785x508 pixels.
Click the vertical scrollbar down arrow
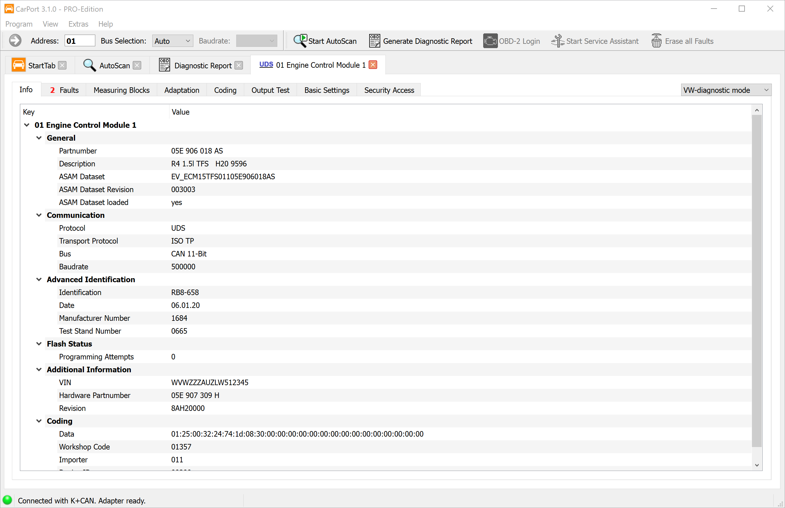757,465
